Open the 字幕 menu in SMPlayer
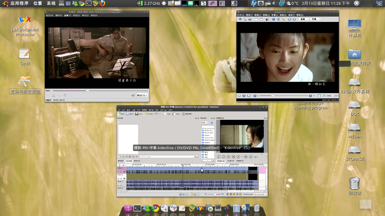The height and width of the screenshot is (216, 385). [275, 15]
